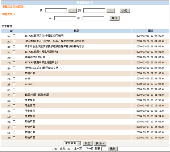Click the 执行=> button below the table
Viewport: 170px width, 152px height.
(100, 143)
